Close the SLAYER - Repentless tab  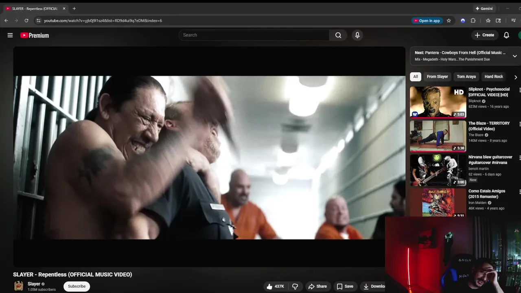click(64, 9)
